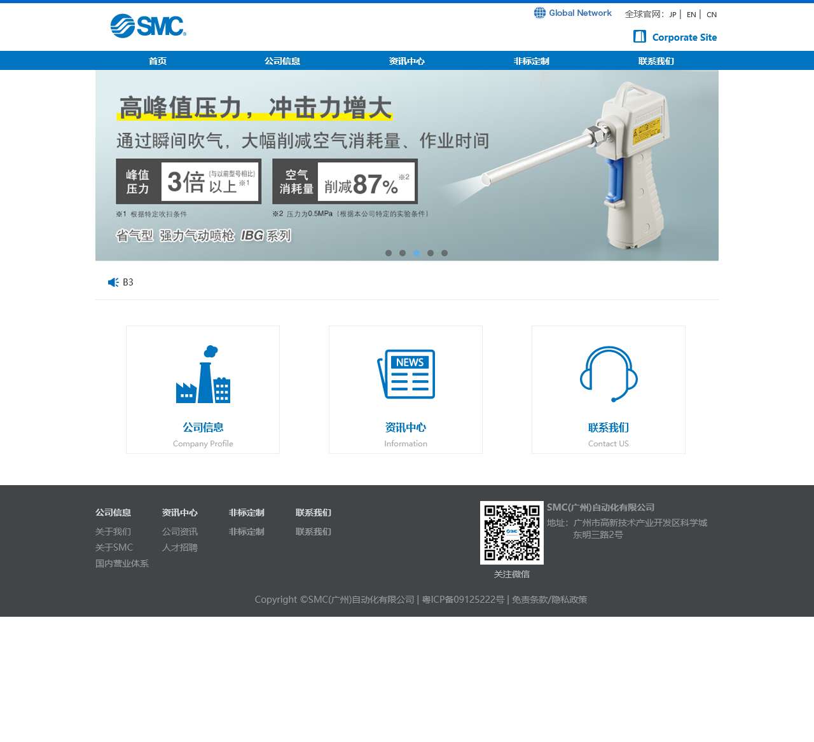Select the first carousel dot
Image resolution: width=814 pixels, height=742 pixels.
pos(389,253)
